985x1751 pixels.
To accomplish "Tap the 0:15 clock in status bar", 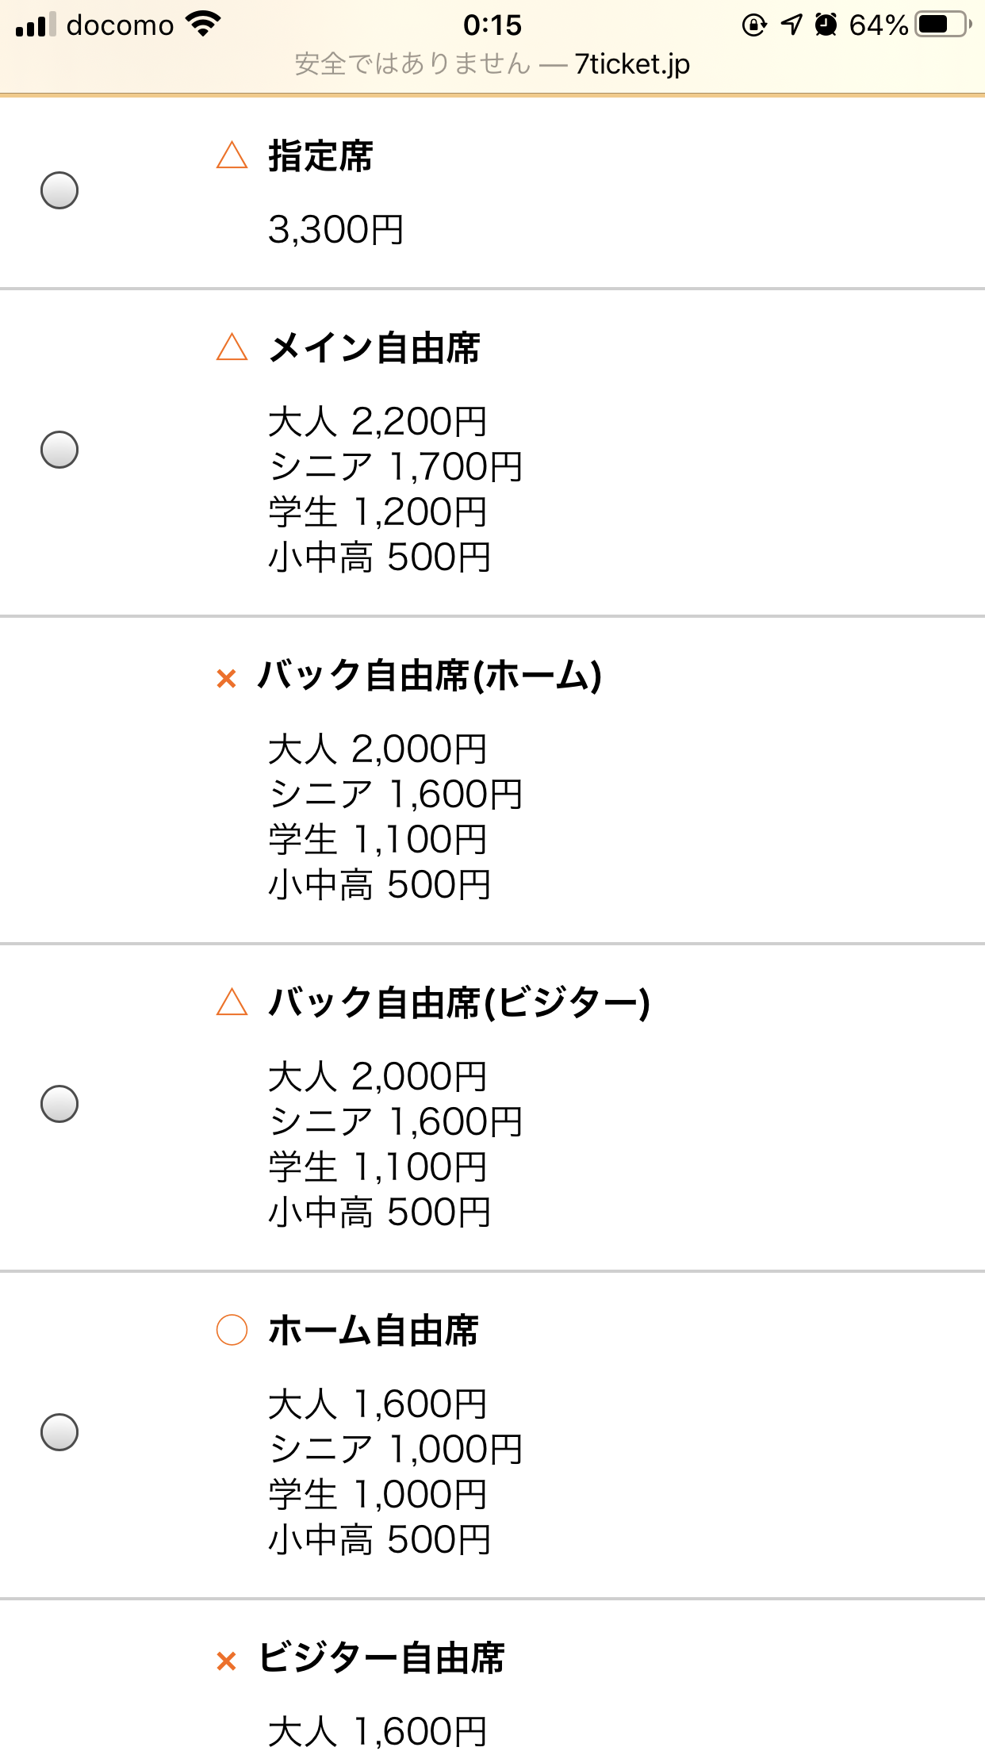I will (x=492, y=25).
